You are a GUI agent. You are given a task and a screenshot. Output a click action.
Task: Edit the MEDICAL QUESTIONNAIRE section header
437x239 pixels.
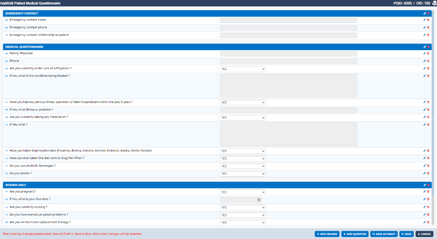[x=424, y=47]
